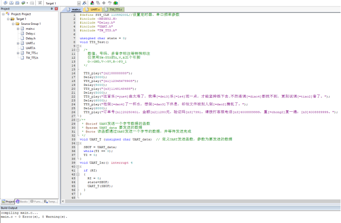Switch to the main.c editor tab
This screenshot has width=341, height=223.
point(74,9)
